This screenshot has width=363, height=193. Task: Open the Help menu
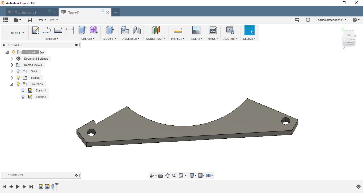356,20
